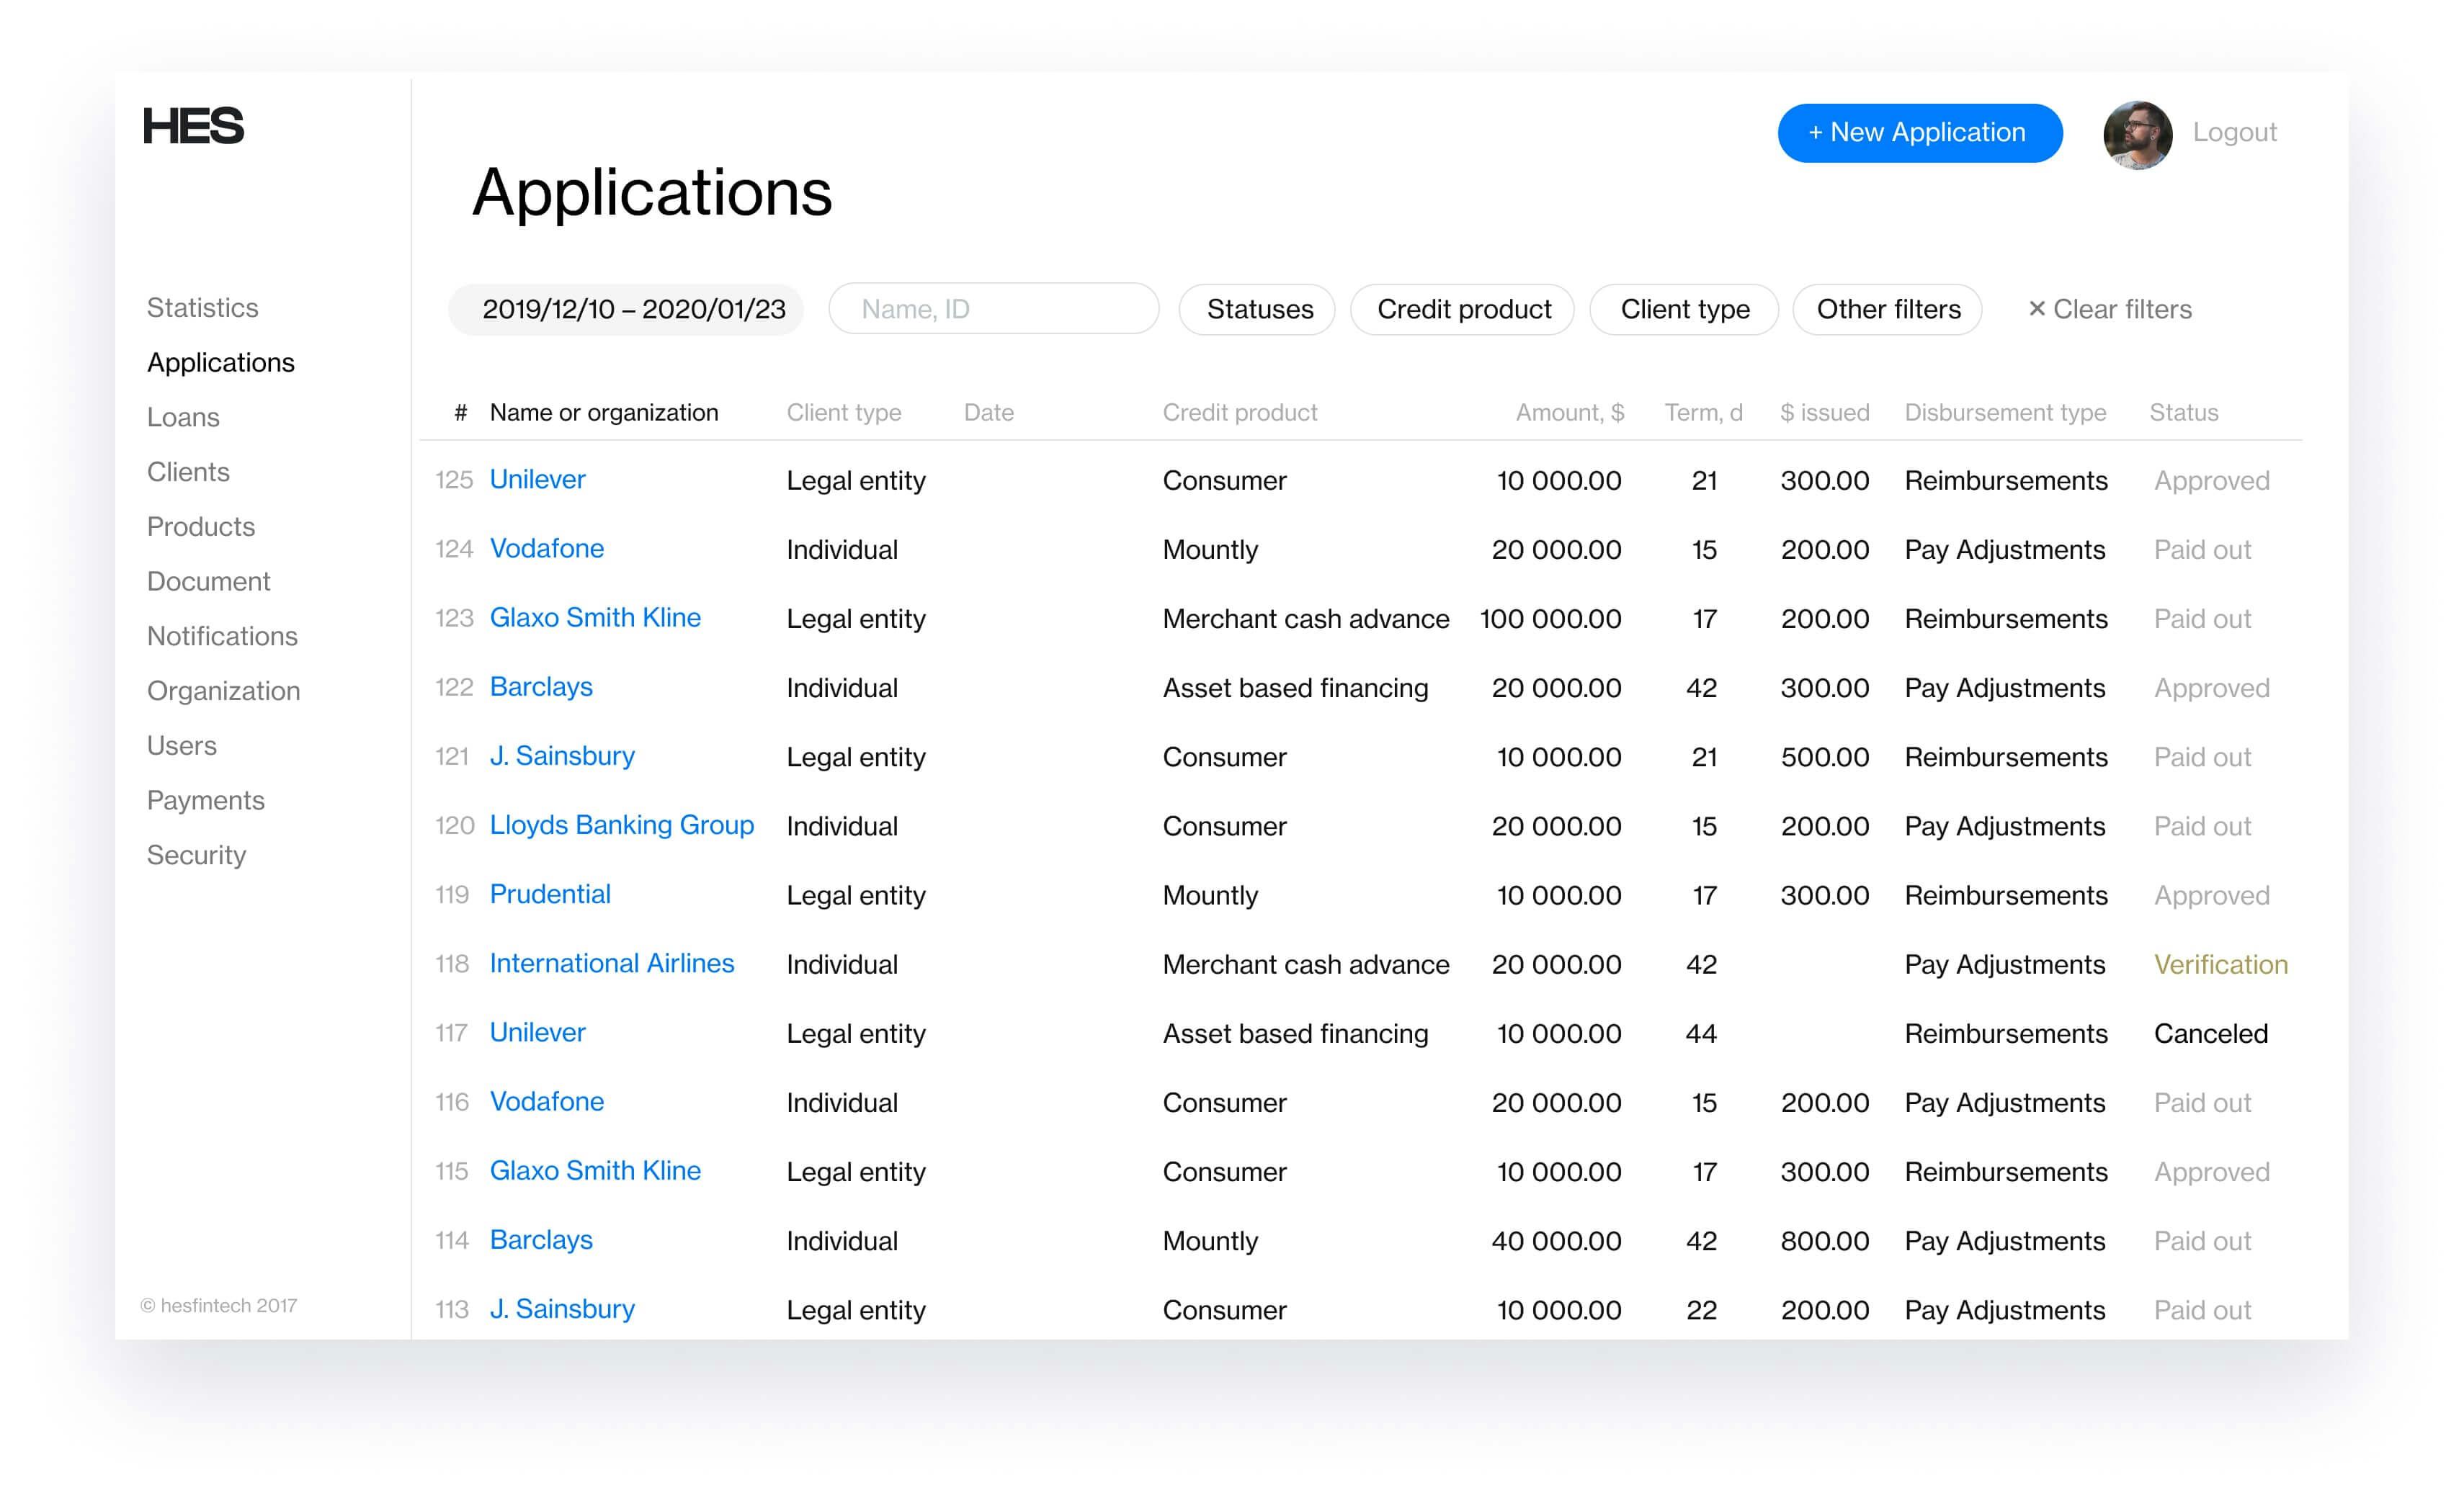Open the Loans section
Viewport: 2464px width, 1498px height.
tap(183, 418)
